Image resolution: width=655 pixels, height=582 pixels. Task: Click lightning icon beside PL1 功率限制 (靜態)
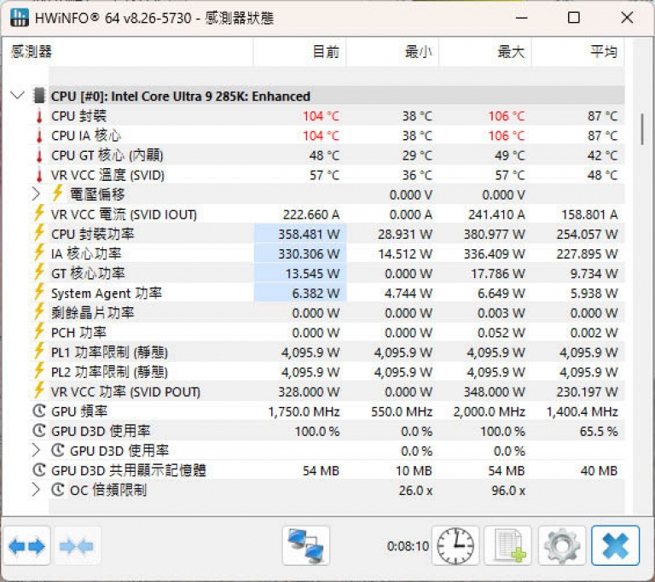39,351
